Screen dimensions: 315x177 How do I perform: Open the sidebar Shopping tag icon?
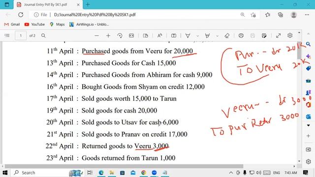point(309,68)
